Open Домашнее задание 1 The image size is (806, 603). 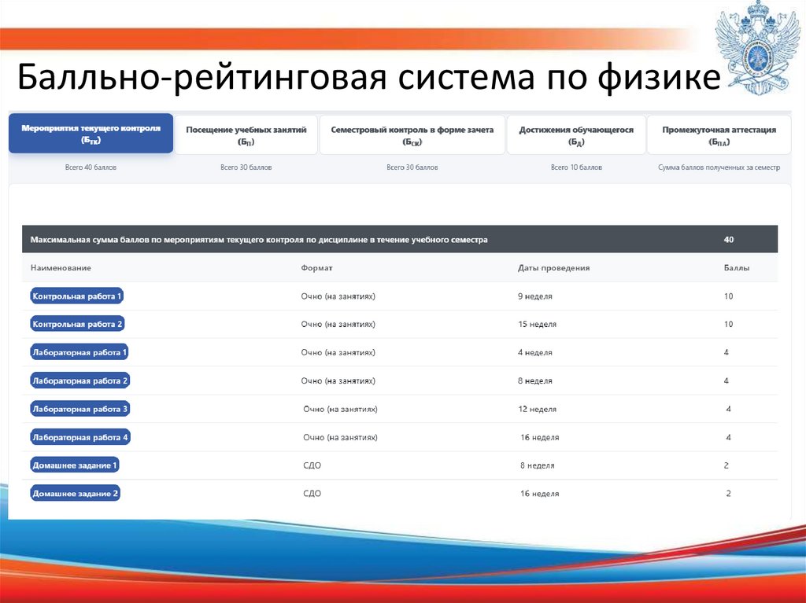(x=75, y=465)
